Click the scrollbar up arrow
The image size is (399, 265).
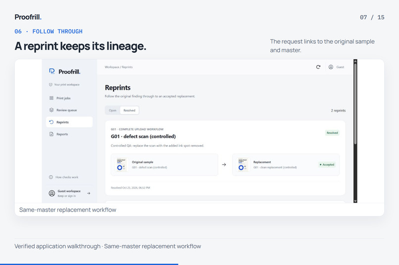[355, 61]
